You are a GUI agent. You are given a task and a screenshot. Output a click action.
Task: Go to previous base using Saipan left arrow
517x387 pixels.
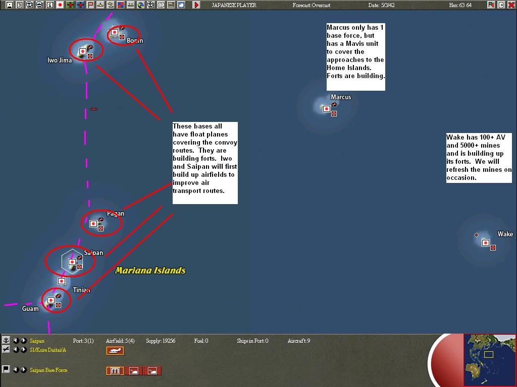click(16, 340)
